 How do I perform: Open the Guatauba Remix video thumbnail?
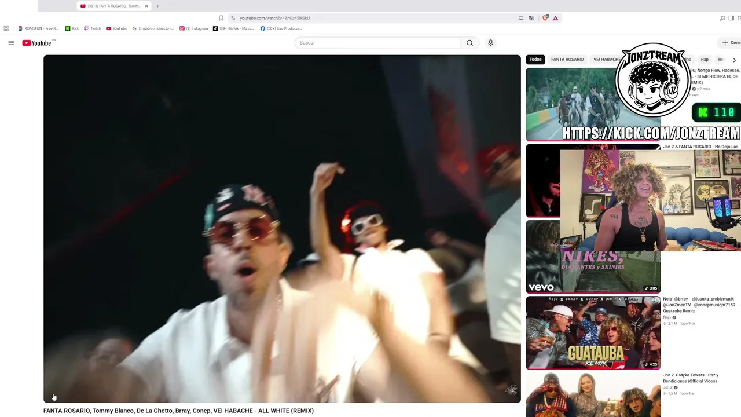pos(593,332)
